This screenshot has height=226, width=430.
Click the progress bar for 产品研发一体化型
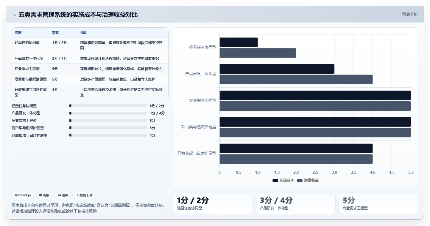coord(108,113)
